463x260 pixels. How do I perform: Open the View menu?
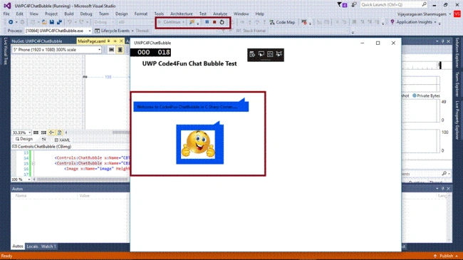point(34,14)
